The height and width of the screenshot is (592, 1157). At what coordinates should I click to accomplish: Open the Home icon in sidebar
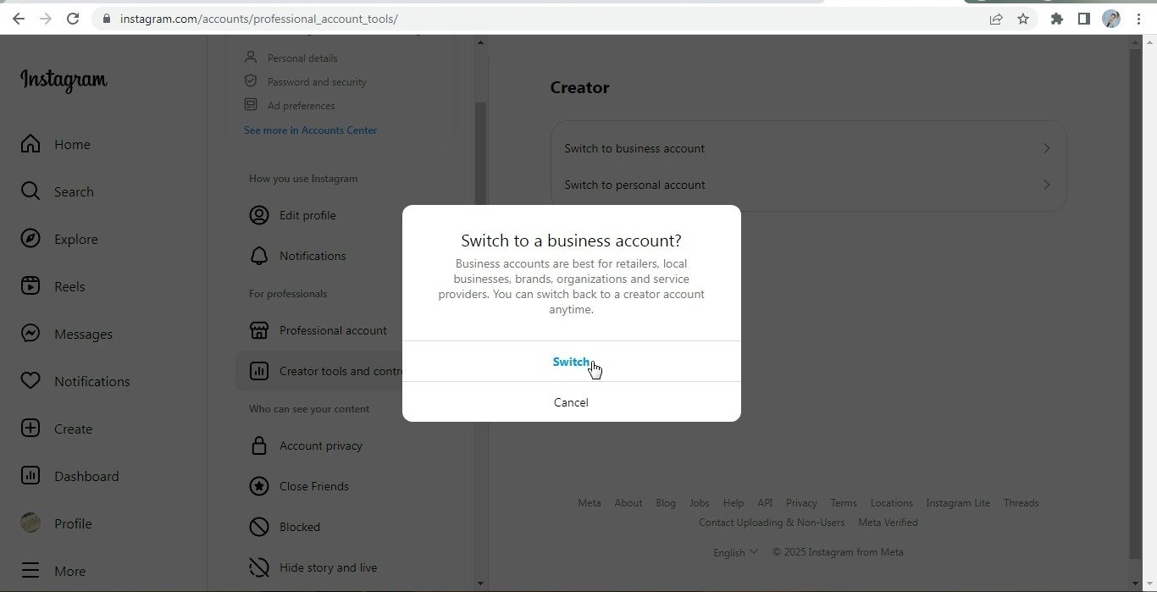coord(30,144)
